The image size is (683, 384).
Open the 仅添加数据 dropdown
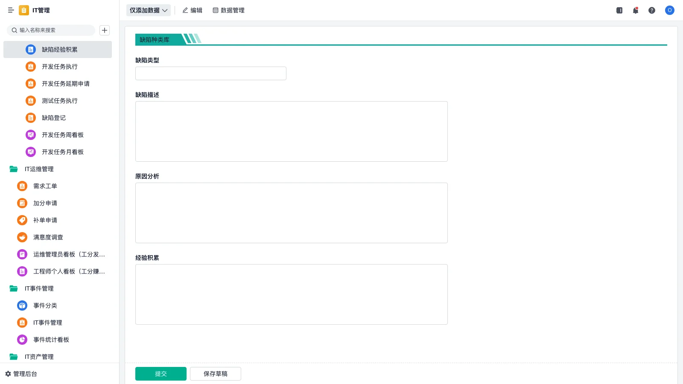pos(148,10)
